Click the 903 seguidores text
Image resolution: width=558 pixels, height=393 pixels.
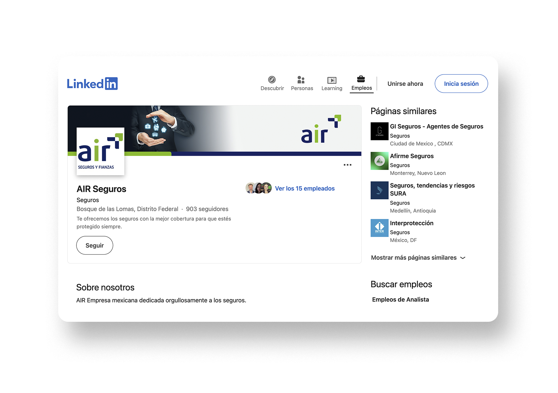pyautogui.click(x=207, y=209)
